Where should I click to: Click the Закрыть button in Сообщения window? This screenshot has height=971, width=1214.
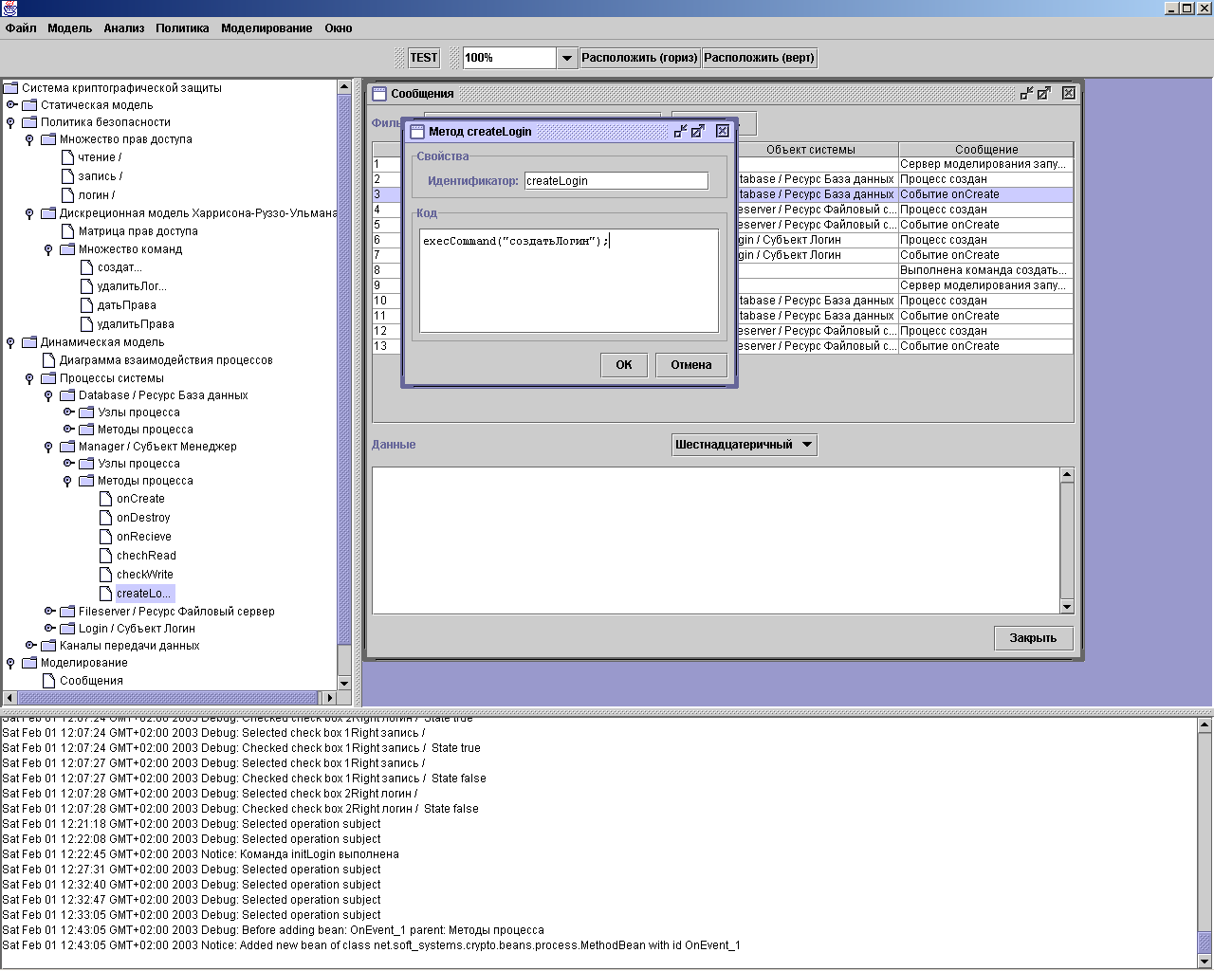(x=1033, y=638)
